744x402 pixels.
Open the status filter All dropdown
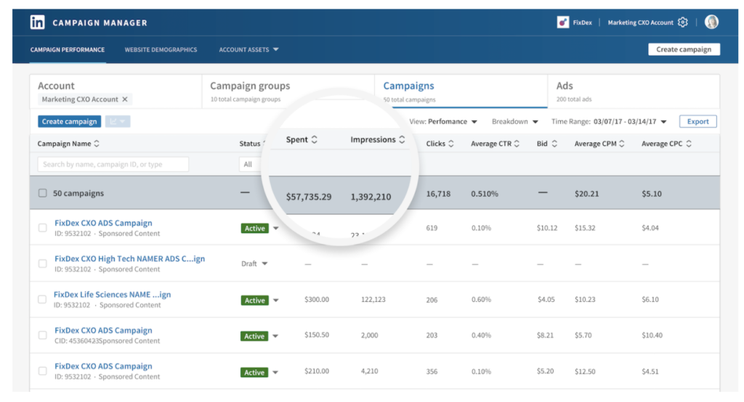pyautogui.click(x=251, y=164)
